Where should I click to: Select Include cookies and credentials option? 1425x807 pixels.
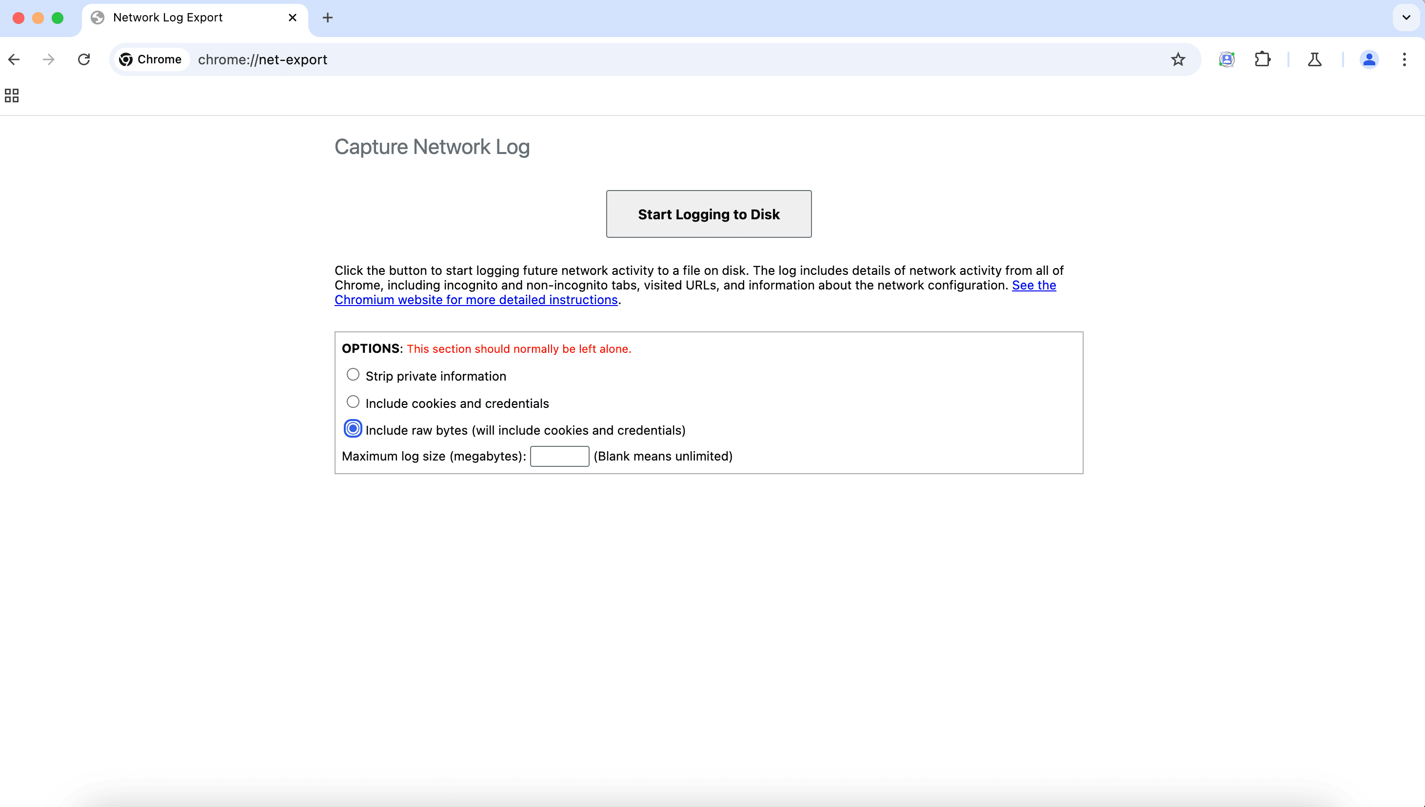[353, 402]
